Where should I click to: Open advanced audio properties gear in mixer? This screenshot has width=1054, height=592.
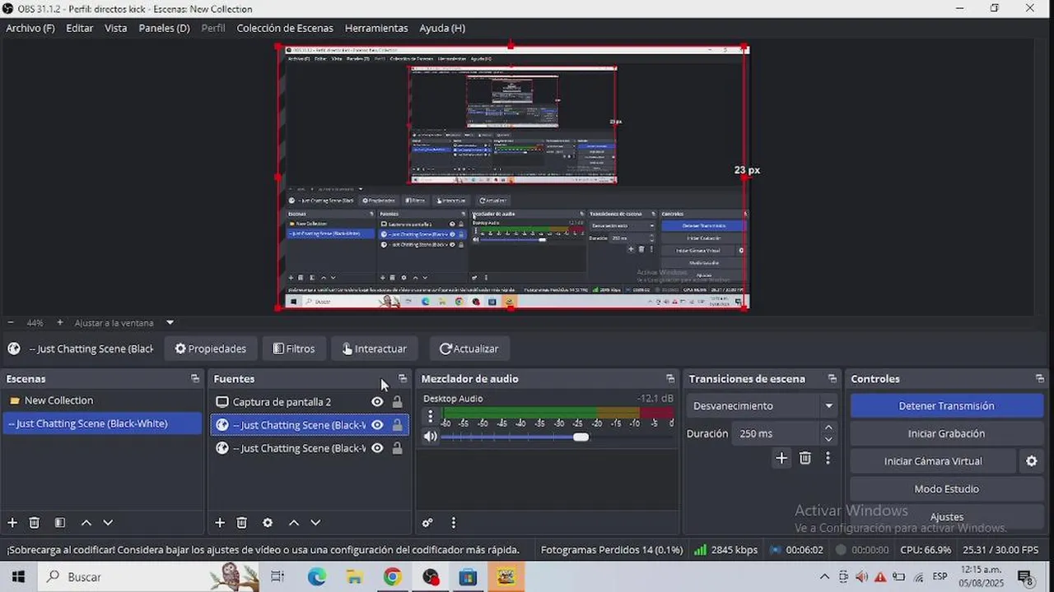(427, 522)
